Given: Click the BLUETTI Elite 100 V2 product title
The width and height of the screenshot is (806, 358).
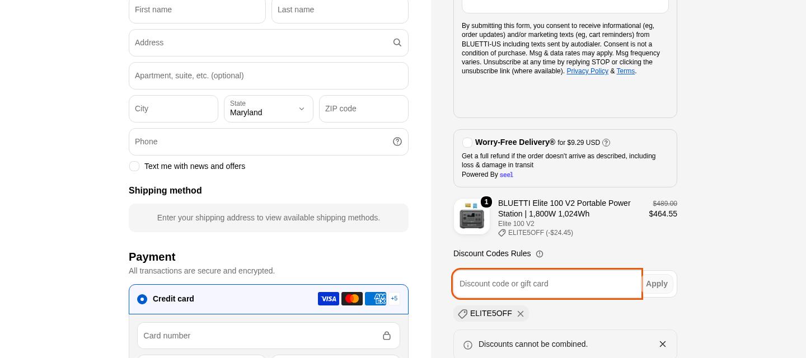Looking at the screenshot, I should (564, 208).
